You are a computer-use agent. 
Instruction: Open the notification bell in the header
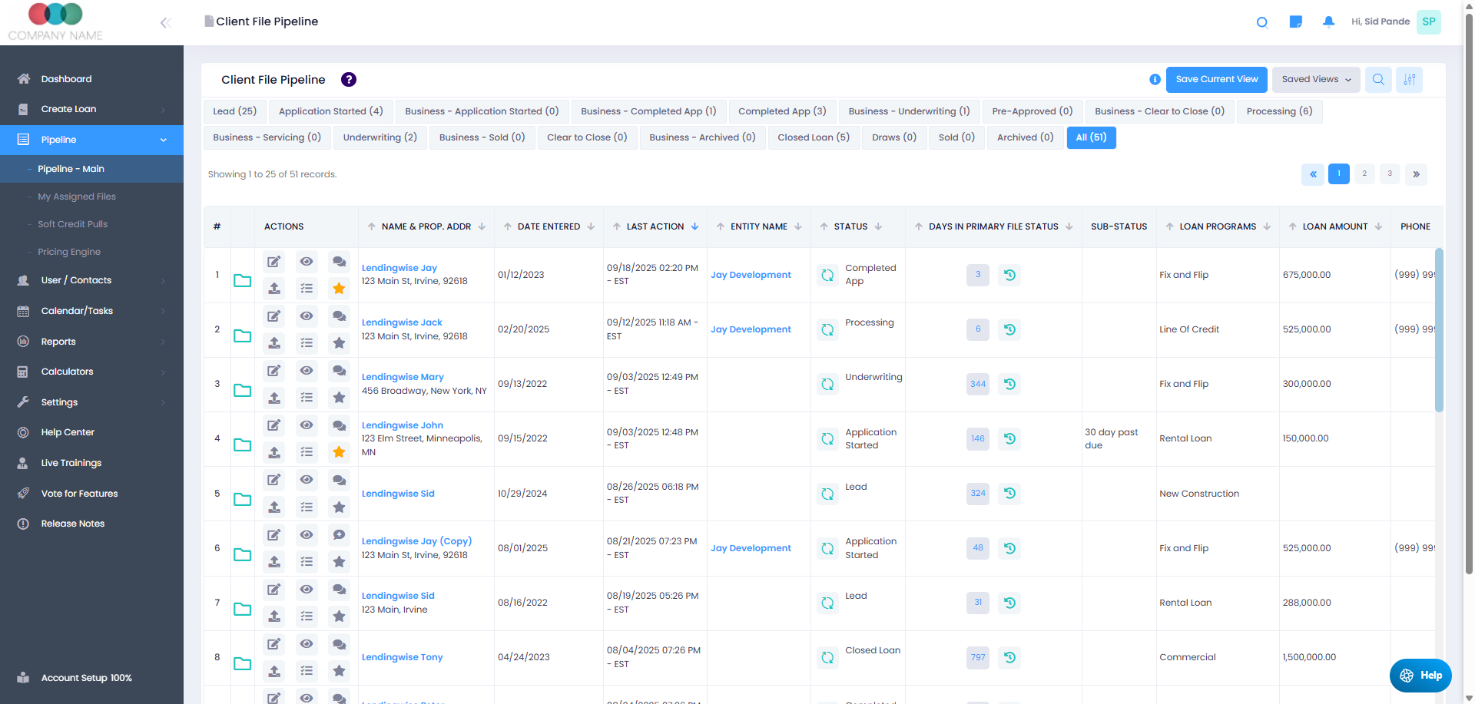tap(1328, 21)
